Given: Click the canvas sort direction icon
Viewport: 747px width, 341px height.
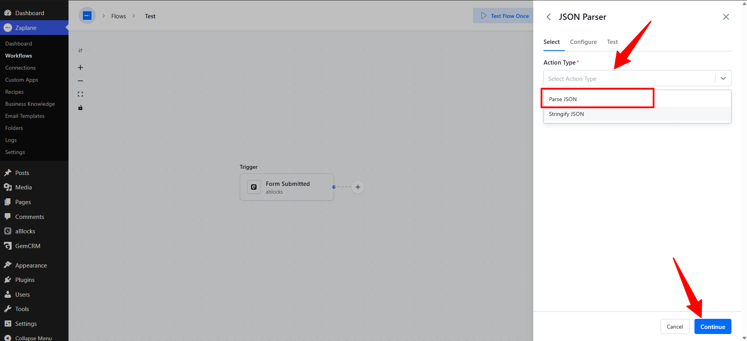Looking at the screenshot, I should pos(81,51).
